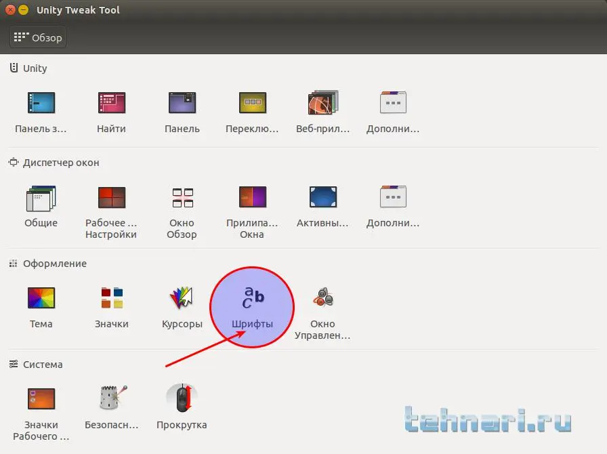Screen dimensions: 607x454
Task: Open the Окно Управлен… window controls icon
Action: pyautogui.click(x=323, y=297)
